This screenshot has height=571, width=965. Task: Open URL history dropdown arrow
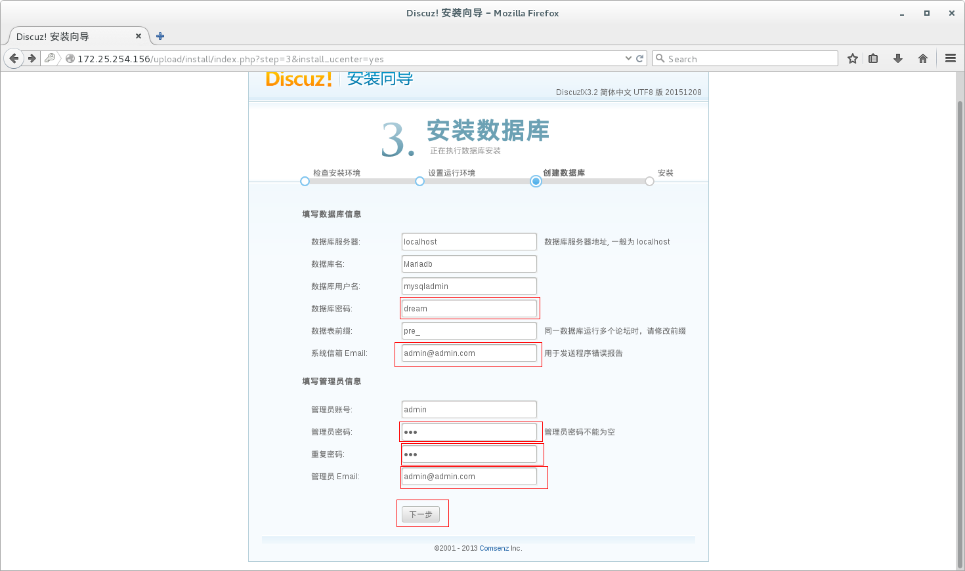coord(628,58)
